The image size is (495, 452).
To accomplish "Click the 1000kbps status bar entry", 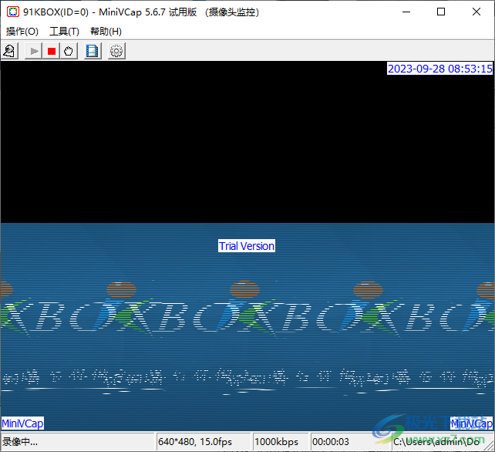I will coord(281,441).
